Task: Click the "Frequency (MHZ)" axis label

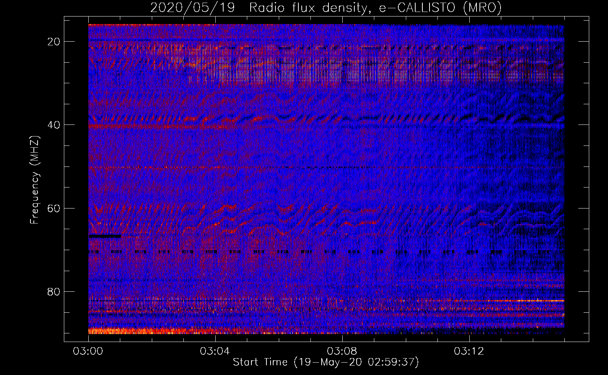Action: click(35, 180)
